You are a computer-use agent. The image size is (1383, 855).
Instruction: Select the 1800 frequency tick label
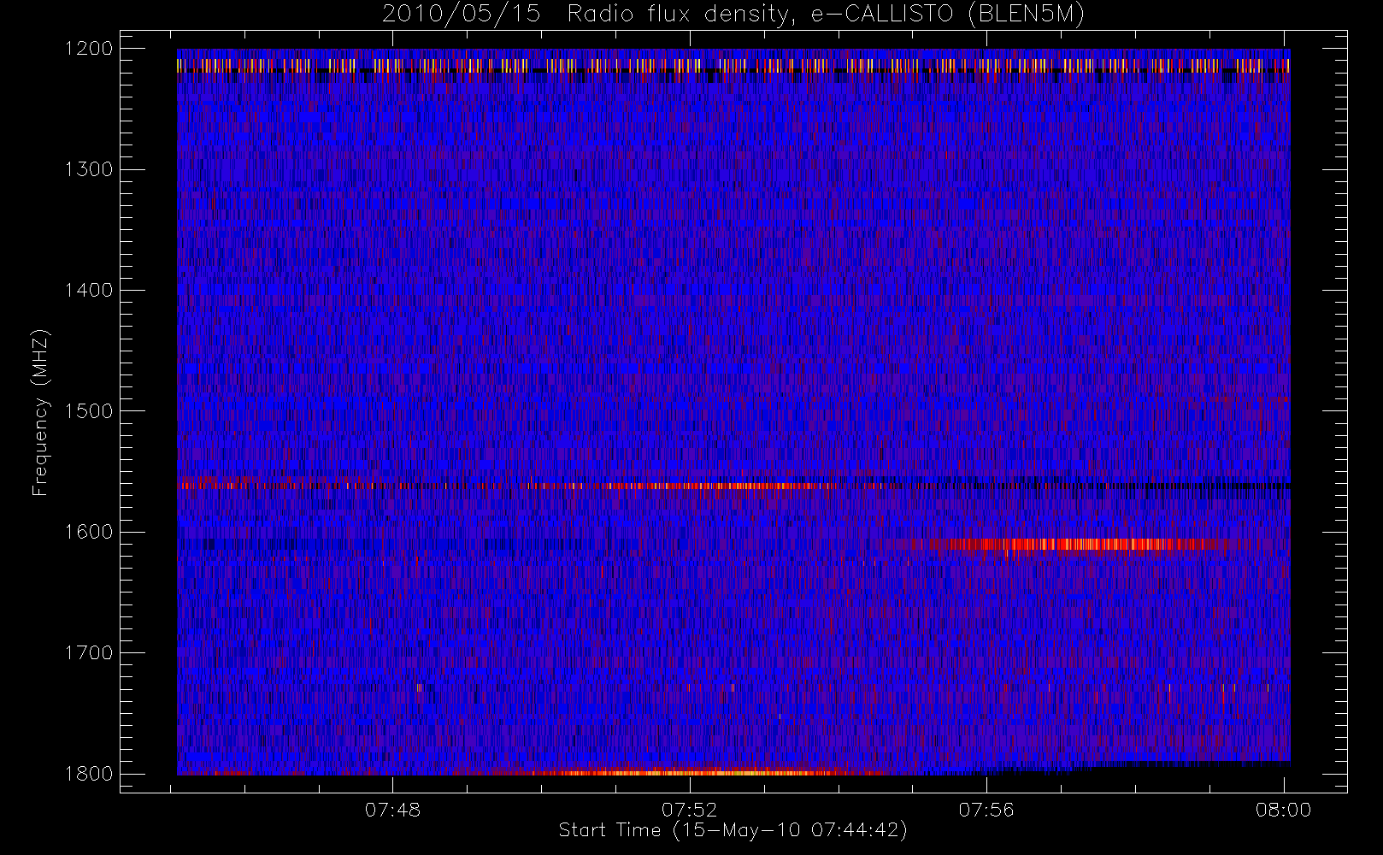coord(89,774)
